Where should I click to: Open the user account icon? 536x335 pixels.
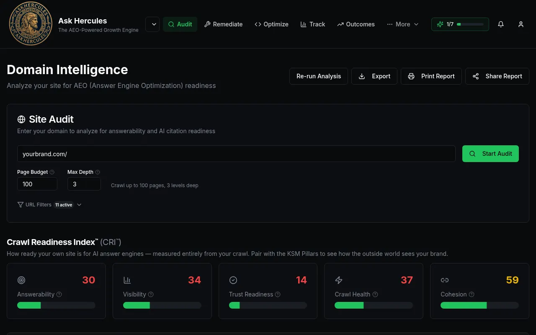(x=521, y=24)
